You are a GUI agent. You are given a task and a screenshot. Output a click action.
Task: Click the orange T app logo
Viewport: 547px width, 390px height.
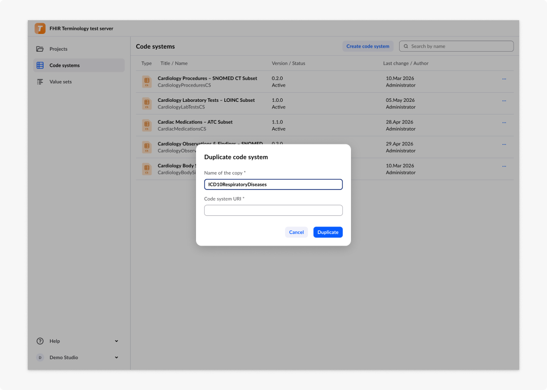[x=40, y=28]
